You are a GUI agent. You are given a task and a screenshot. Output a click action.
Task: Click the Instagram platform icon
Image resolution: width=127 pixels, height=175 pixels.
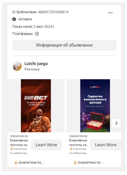(x=37, y=34)
